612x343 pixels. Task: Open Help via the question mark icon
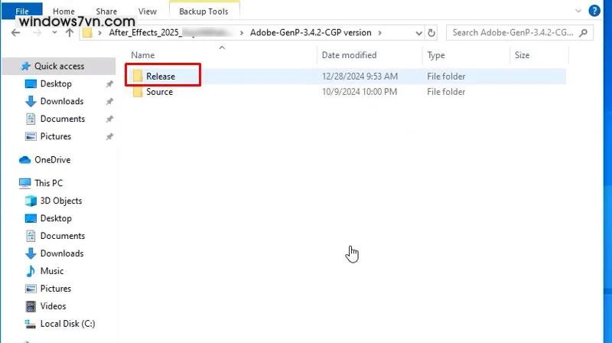(595, 9)
